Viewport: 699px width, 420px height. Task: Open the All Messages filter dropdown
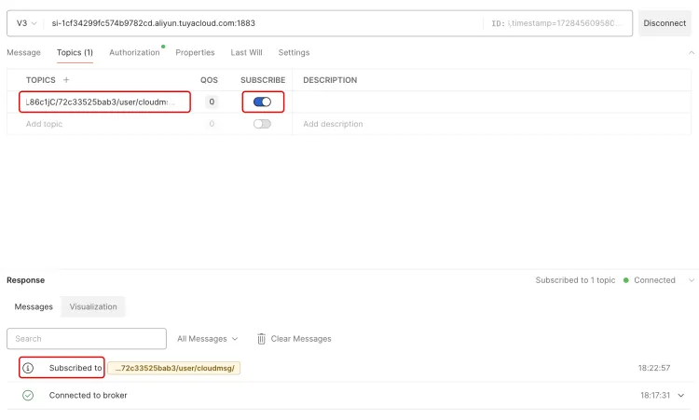(x=207, y=339)
